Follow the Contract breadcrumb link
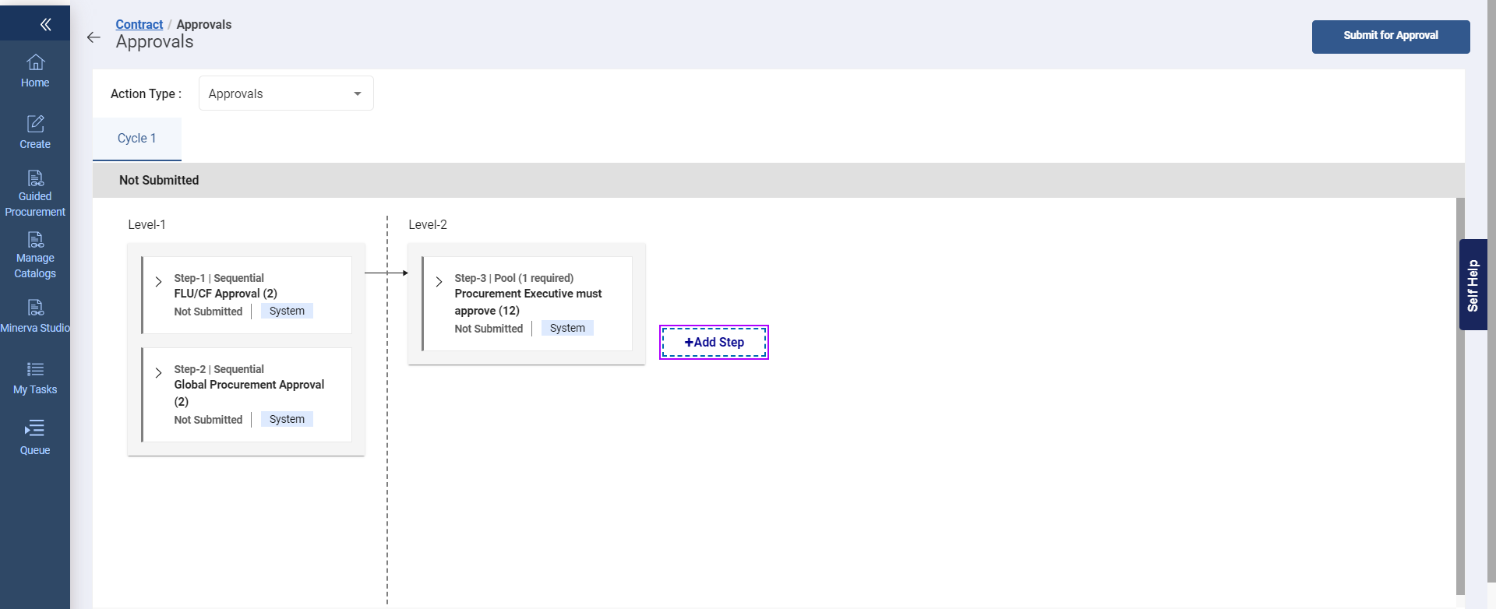This screenshot has height=609, width=1496. [x=139, y=24]
